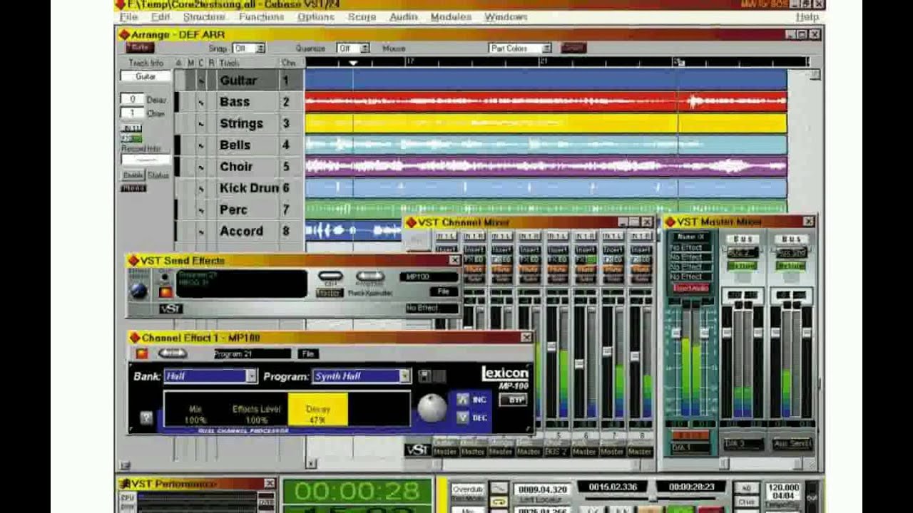
Task: Open the MP100 effect selector in VST Send Effects
Action: coord(429,276)
